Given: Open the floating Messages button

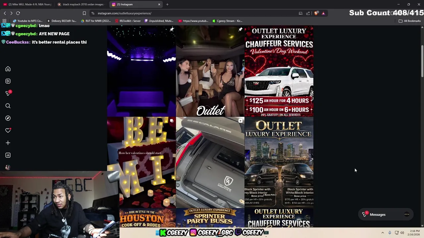Looking at the screenshot, I should click(386, 215).
